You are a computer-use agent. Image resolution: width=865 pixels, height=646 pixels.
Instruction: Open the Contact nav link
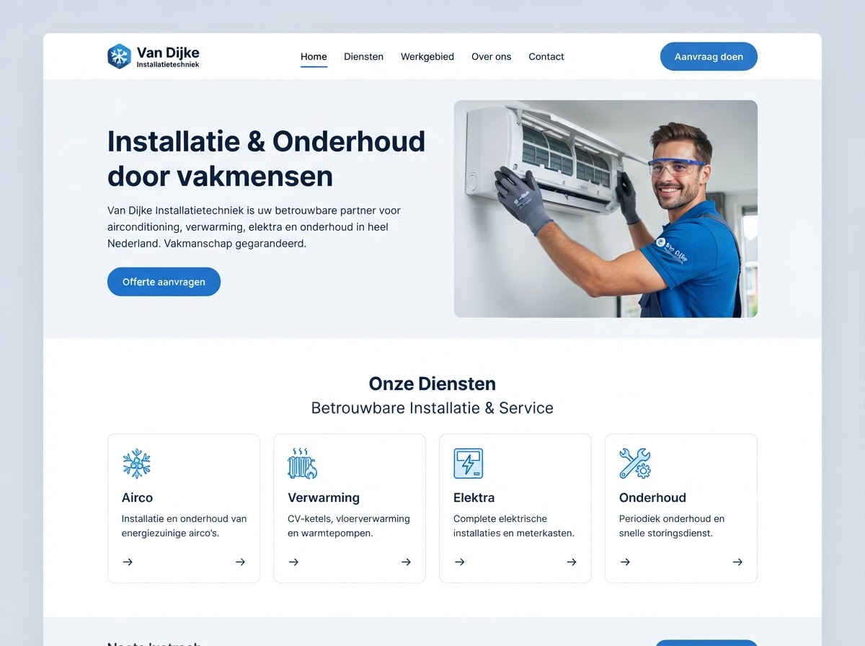(546, 56)
